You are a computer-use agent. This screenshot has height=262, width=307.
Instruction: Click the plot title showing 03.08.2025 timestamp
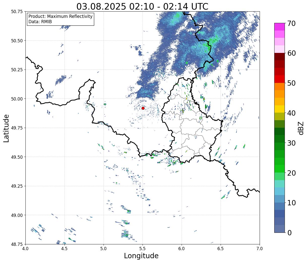coord(142,6)
